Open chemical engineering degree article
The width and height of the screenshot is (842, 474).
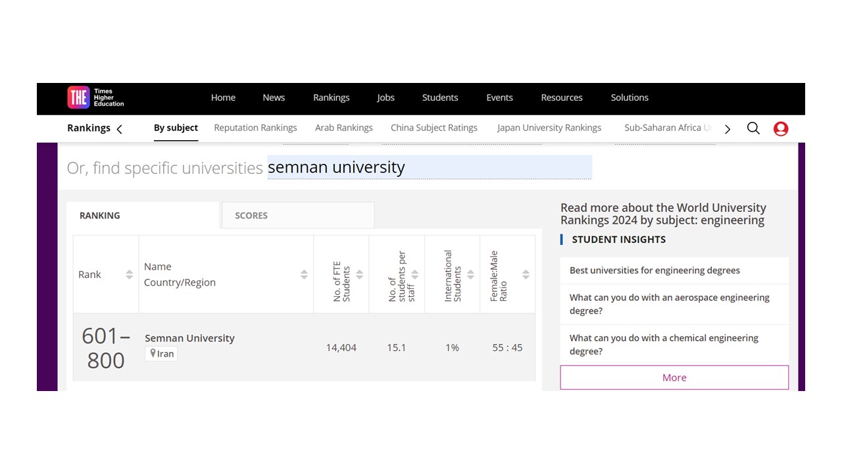tap(664, 344)
